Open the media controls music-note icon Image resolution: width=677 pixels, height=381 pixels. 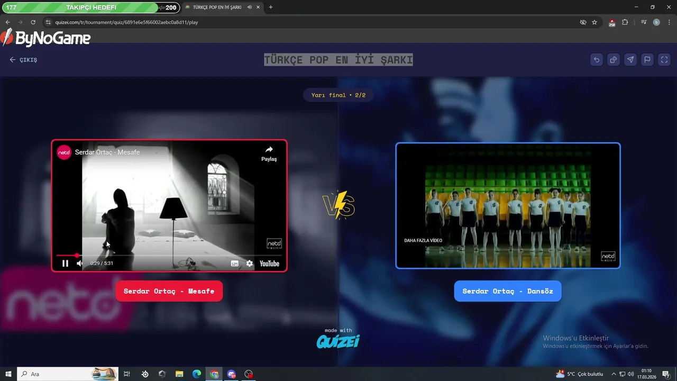click(644, 22)
